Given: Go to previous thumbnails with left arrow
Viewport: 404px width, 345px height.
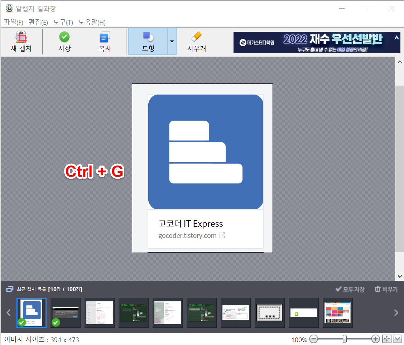Looking at the screenshot, I should [9, 312].
